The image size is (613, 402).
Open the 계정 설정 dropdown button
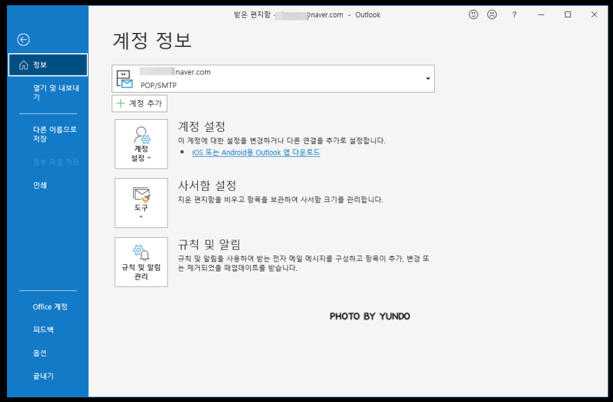pos(141,144)
